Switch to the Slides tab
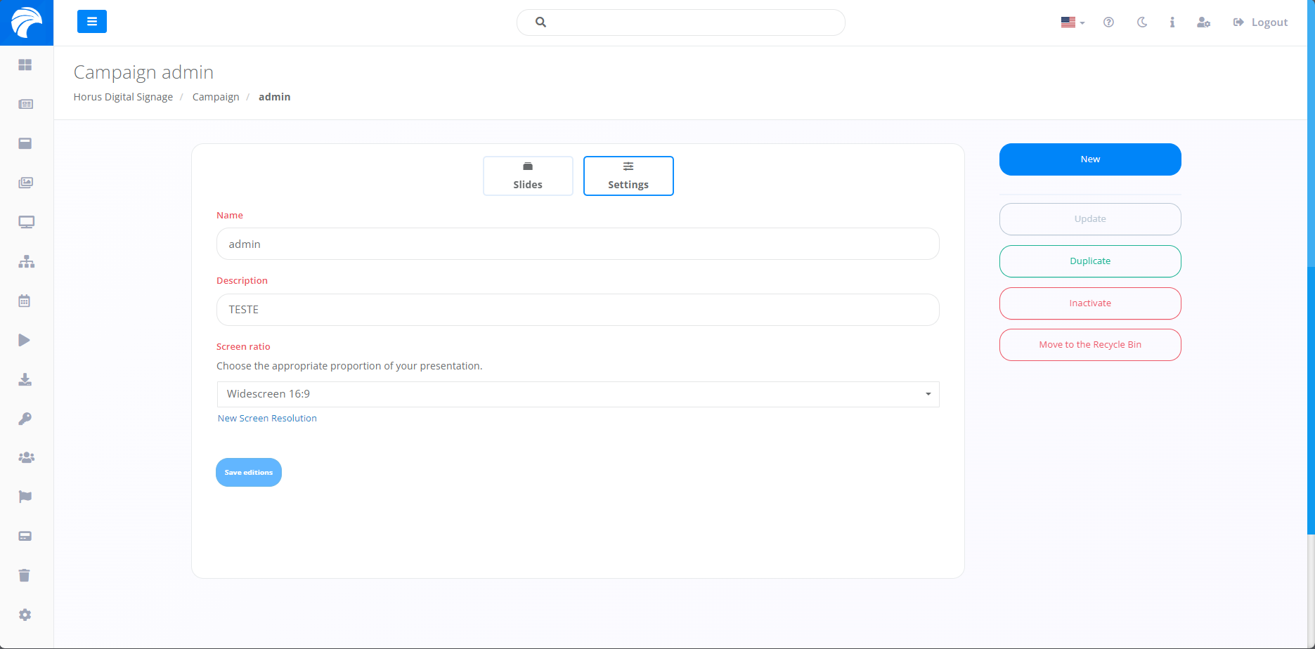 tap(528, 176)
